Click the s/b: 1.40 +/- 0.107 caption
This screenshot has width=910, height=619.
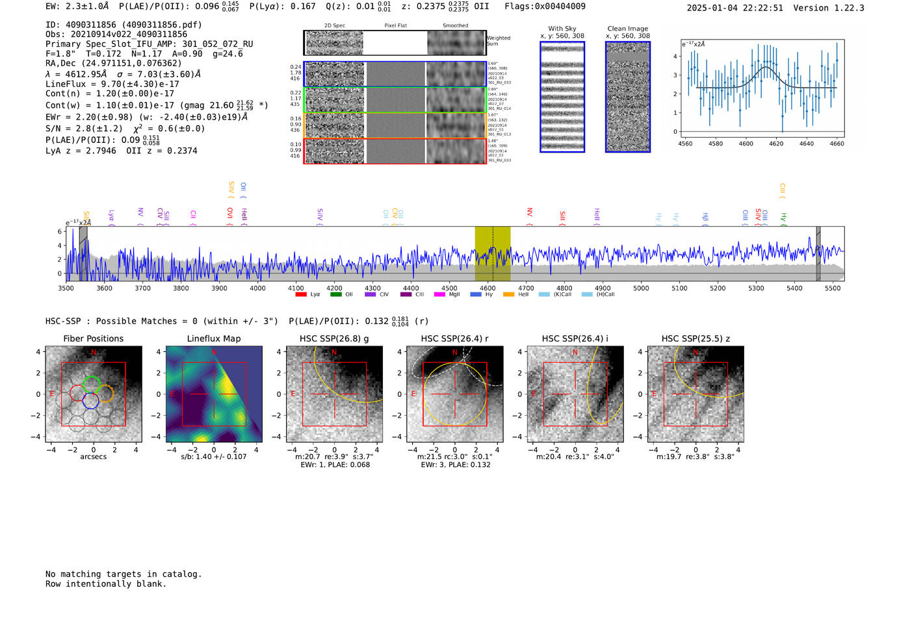point(214,457)
